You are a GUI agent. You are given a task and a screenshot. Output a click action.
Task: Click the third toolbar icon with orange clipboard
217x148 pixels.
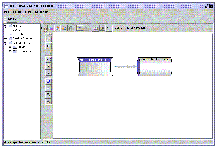[64, 28]
